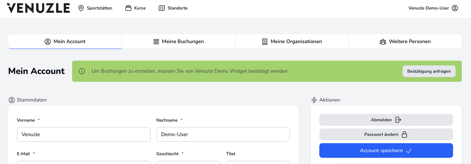Click the Passwort ändern button

[x=386, y=135]
